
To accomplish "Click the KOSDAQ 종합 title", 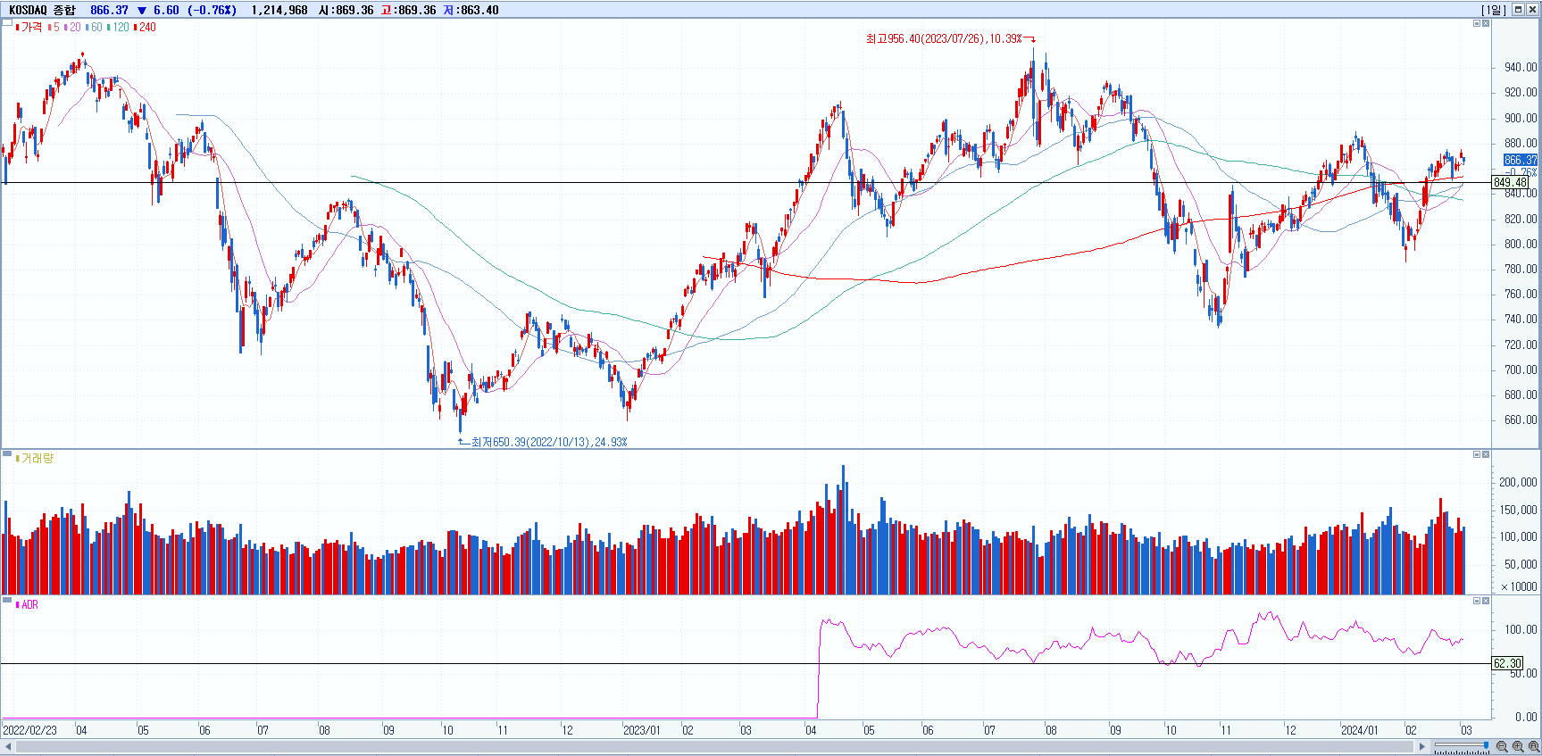I will [x=42, y=10].
